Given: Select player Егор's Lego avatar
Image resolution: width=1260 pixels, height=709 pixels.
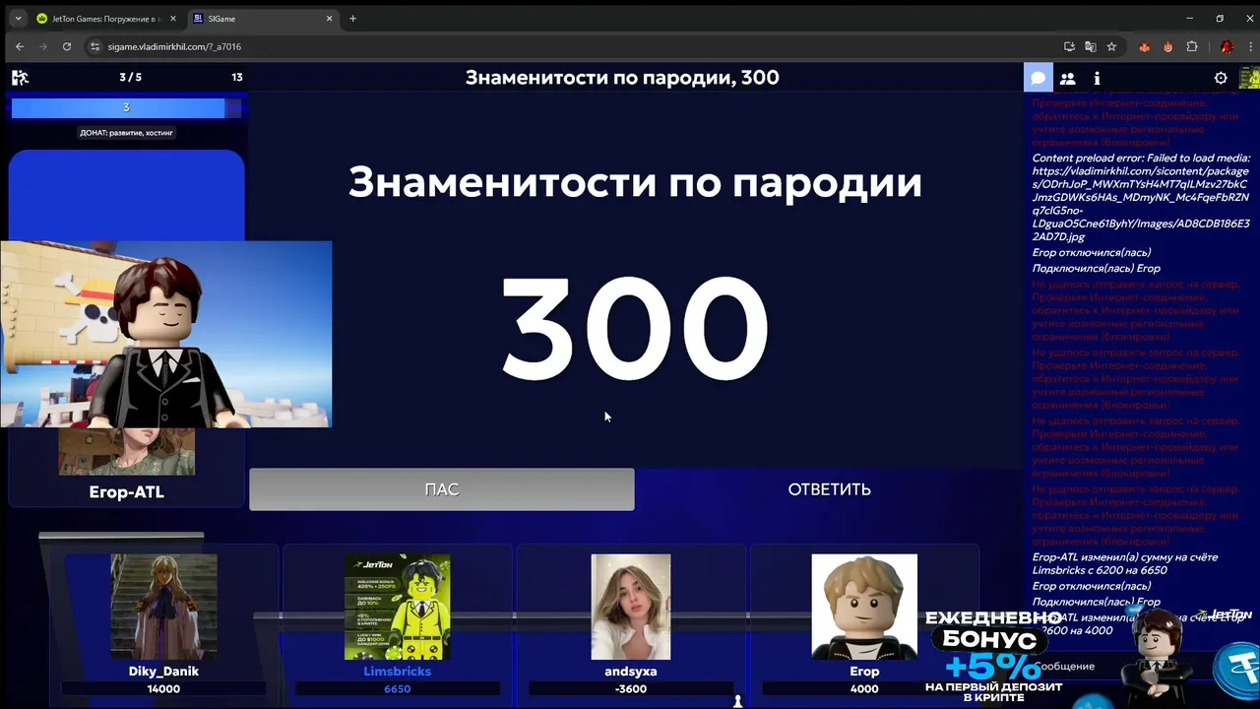Looking at the screenshot, I should pos(864,607).
